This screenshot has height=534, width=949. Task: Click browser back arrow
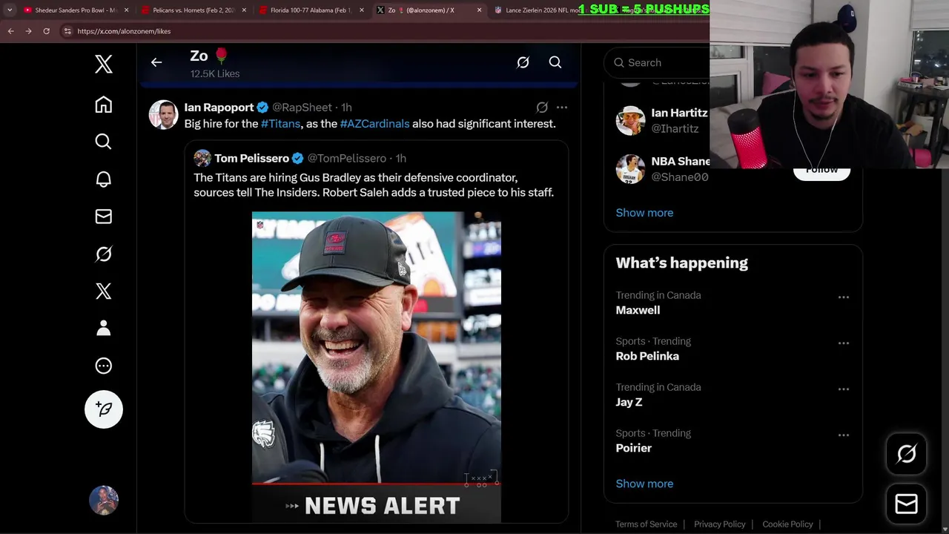point(10,31)
